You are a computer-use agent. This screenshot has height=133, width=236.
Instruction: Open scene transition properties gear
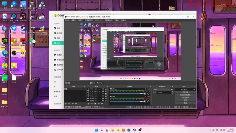[172, 90]
